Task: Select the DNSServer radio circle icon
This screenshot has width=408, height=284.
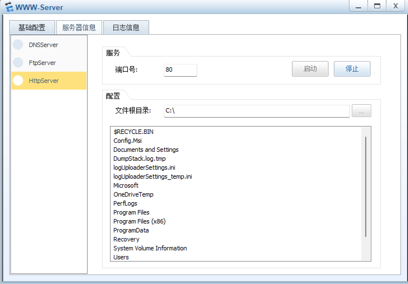Action: pyautogui.click(x=18, y=45)
